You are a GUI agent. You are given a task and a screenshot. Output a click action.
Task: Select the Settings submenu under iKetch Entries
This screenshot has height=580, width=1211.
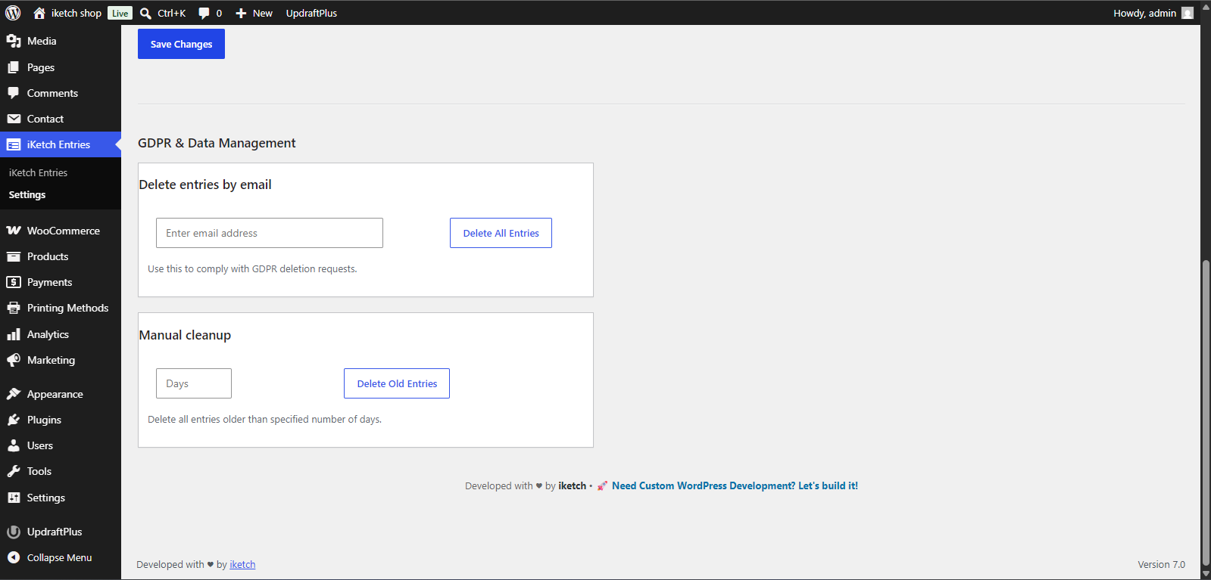[27, 194]
